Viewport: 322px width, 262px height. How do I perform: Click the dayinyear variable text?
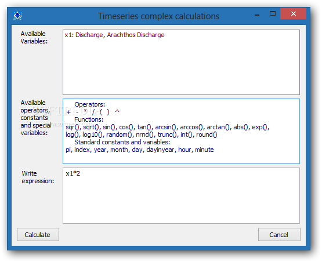coord(160,150)
